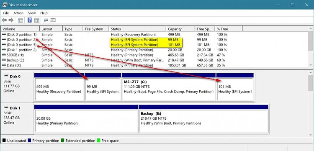
Task: Select the Backup (E:) partition block on Disk 1
Action: tap(203, 119)
